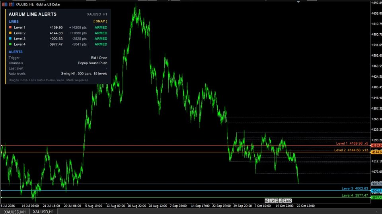Click the 4169.96 price in the panel
The image size is (382, 214).
(x=56, y=27)
